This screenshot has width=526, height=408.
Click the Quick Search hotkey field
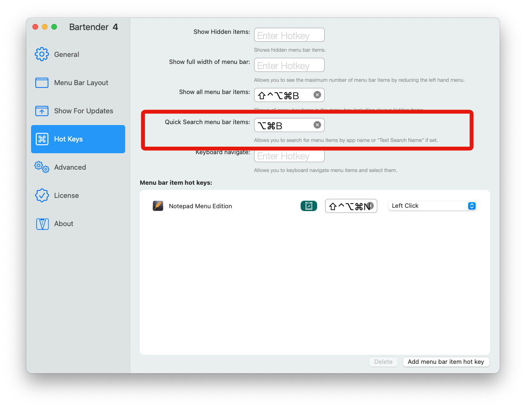point(289,125)
